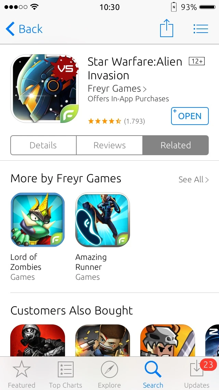Screen dimensions: 219x390
Task: Tap the gas mask soldier game icon
Action: (38, 340)
